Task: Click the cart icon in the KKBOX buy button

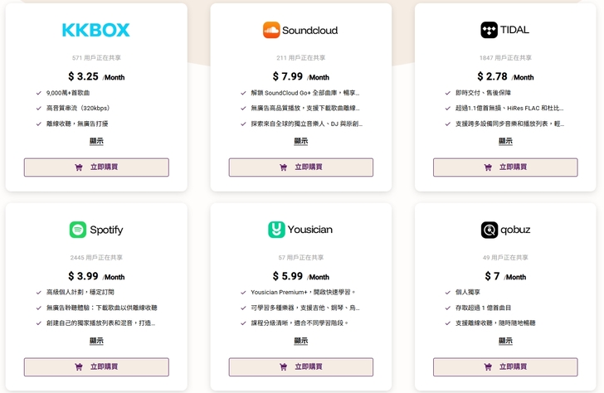Action: pos(79,167)
